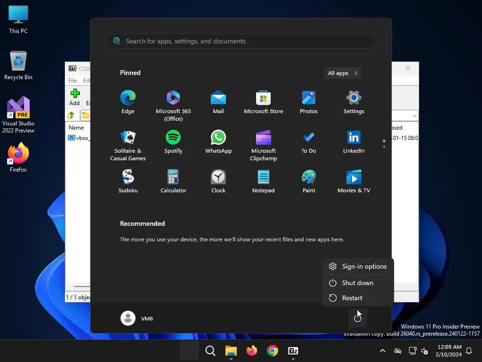The width and height of the screenshot is (482, 362).
Task: Open File Explorer from taskbar
Action: pos(231,351)
